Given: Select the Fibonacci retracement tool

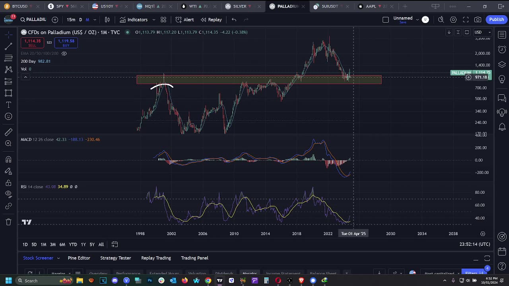Looking at the screenshot, I should tap(8, 58).
